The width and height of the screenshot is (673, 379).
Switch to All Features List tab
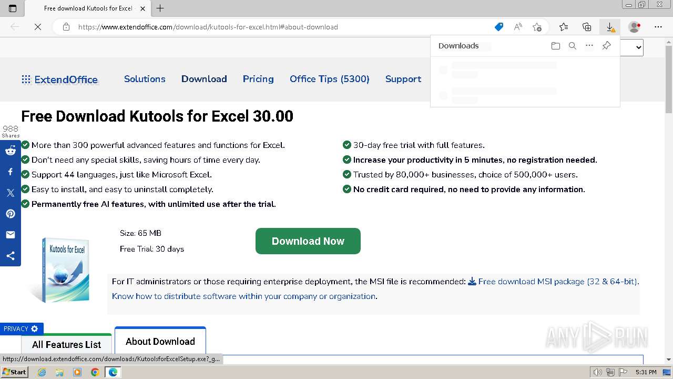tap(66, 344)
